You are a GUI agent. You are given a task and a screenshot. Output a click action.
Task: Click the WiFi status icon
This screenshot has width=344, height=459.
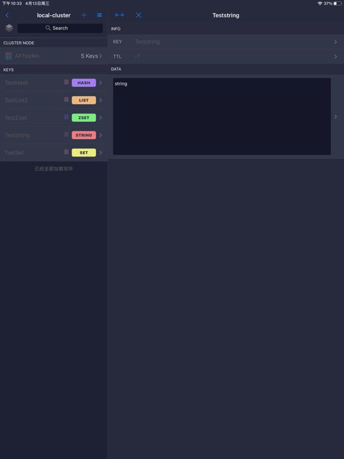click(320, 4)
